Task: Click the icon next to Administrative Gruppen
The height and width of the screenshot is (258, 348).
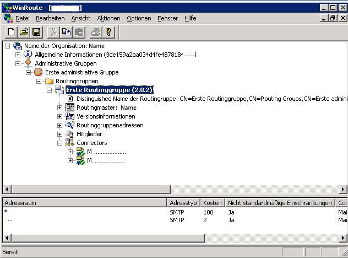Action: tap(28, 63)
